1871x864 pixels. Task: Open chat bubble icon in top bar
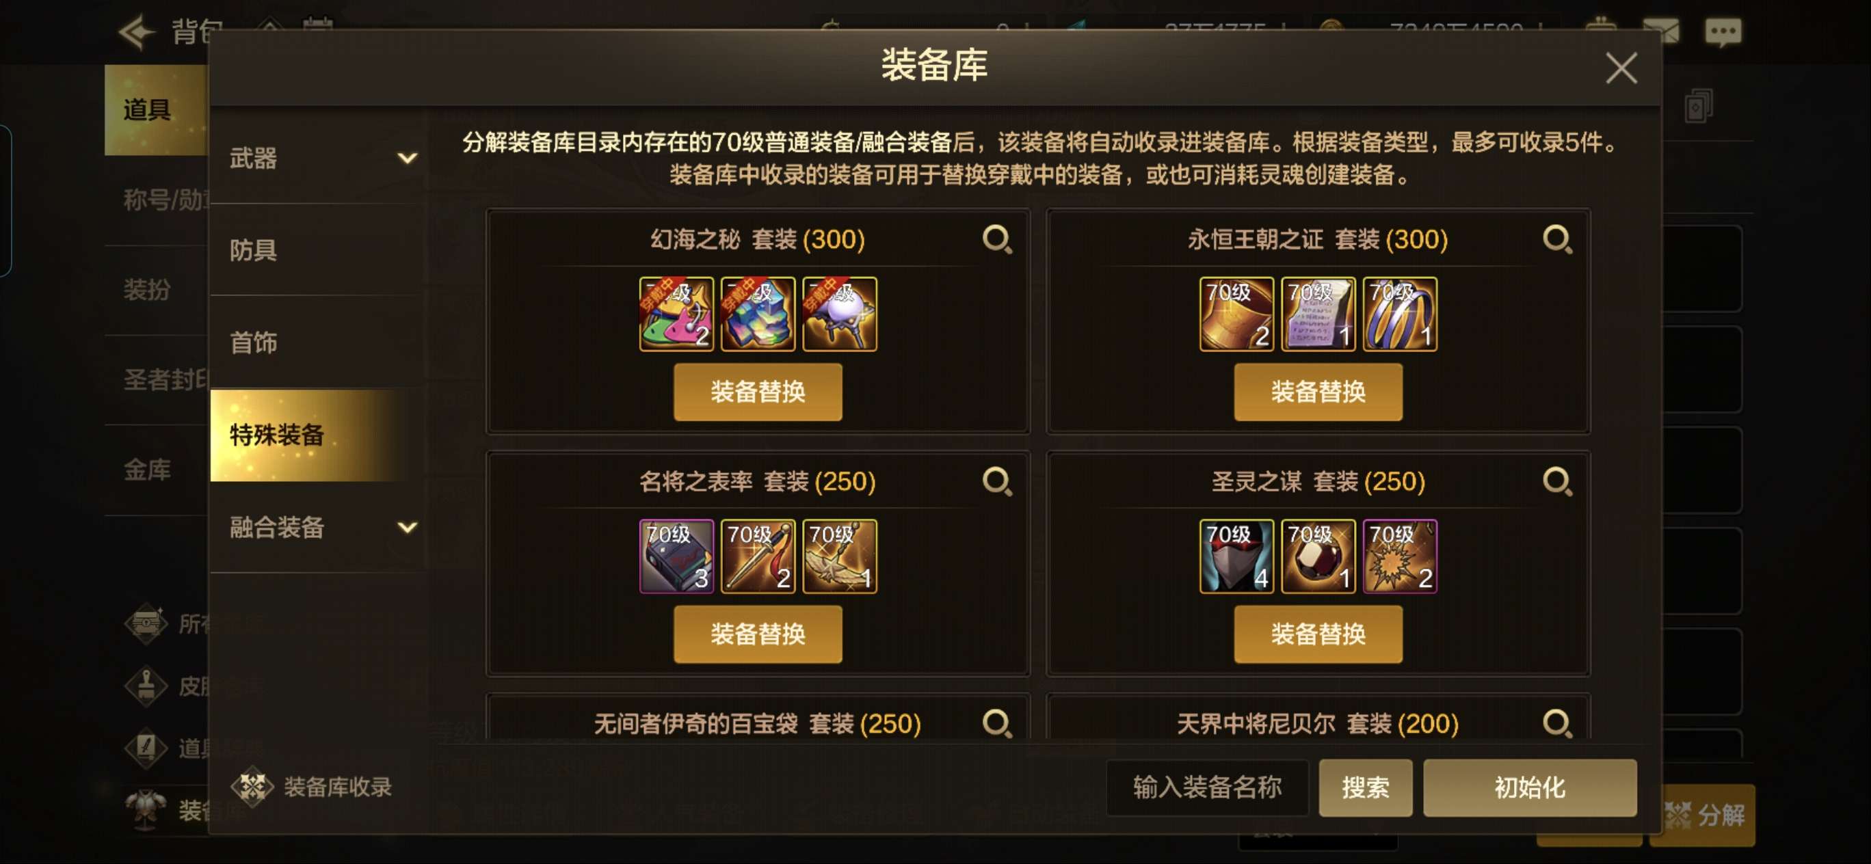pyautogui.click(x=1723, y=32)
